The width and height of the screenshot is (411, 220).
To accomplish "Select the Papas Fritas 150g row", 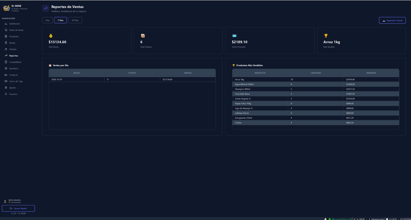I will tap(316, 103).
